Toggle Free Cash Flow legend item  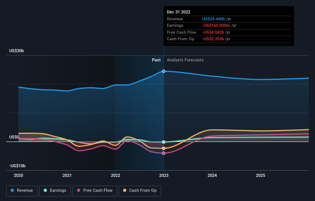94,190
